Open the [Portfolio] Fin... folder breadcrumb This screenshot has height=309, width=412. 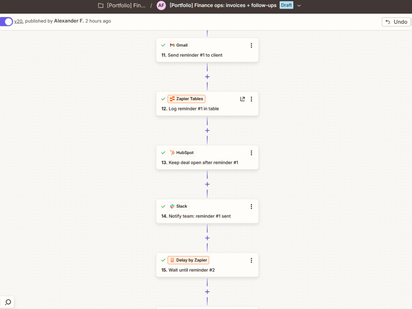126,5
